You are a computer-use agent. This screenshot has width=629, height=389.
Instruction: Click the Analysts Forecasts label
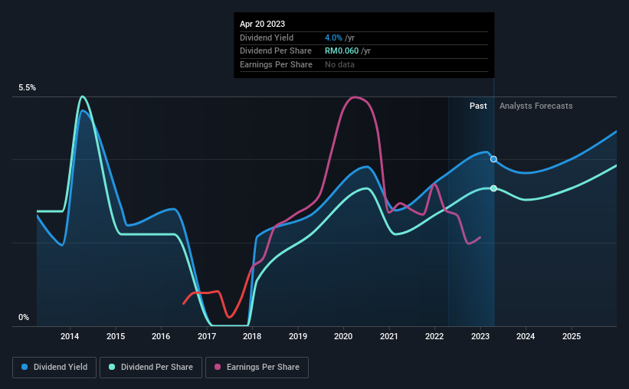click(536, 106)
